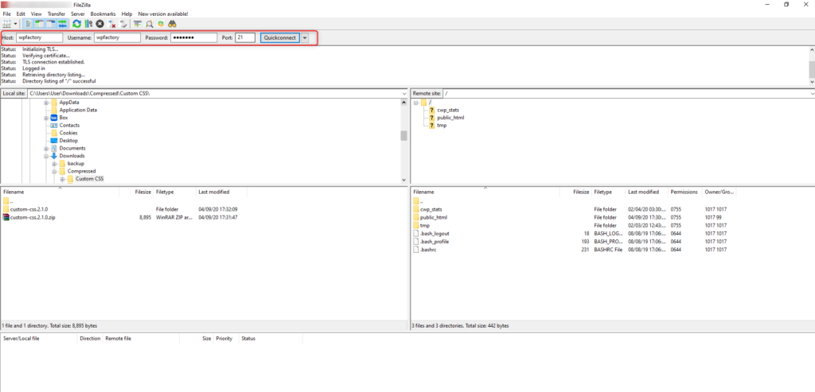Select custom-css.2.1.0.zip file
This screenshot has height=392, width=815.
click(32, 218)
